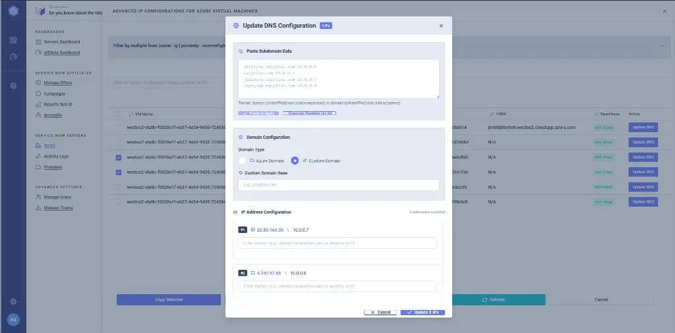Image resolution: width=675 pixels, height=333 pixels.
Task: Click the Servers Dashboard sidebar icon
Action: (x=38, y=42)
